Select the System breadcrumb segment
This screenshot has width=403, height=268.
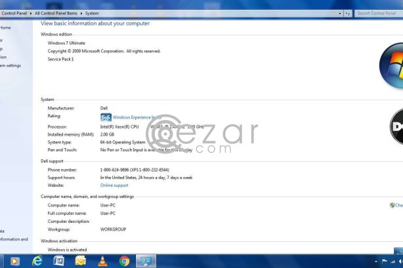(92, 13)
